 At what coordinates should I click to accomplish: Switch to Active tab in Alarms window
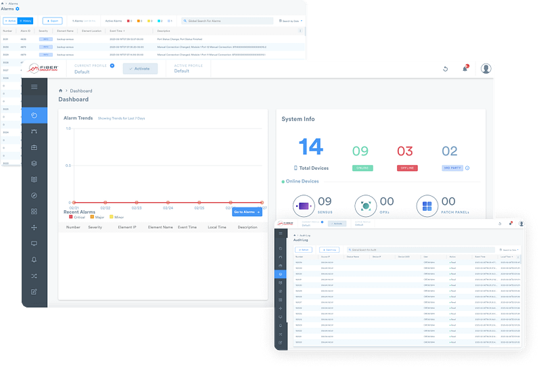tap(10, 21)
